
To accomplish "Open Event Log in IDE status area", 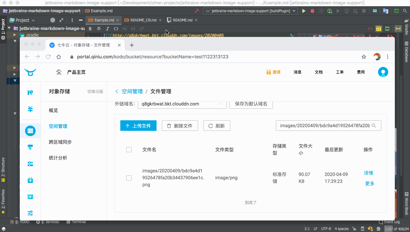I will pos(389,222).
